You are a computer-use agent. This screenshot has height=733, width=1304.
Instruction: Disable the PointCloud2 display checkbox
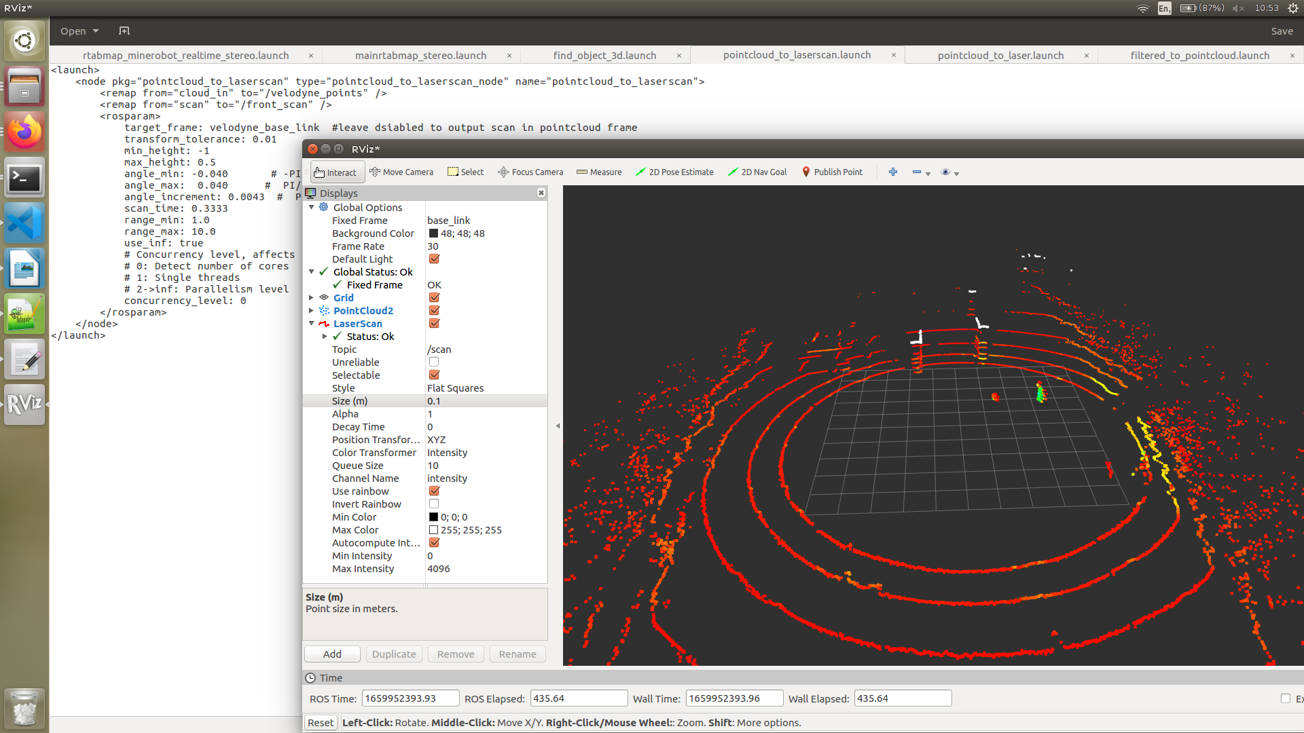pos(434,310)
